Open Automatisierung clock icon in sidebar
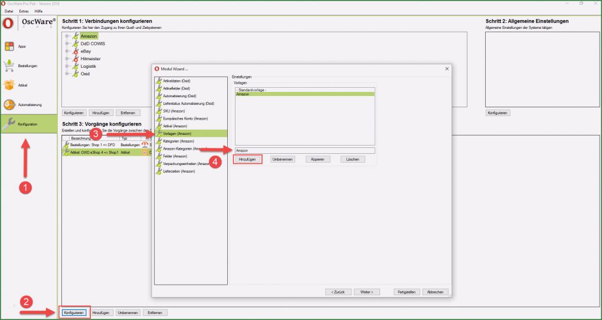Screen dimensions: 602x320 click(9, 105)
